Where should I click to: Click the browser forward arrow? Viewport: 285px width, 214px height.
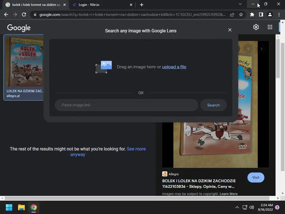(x=15, y=14)
